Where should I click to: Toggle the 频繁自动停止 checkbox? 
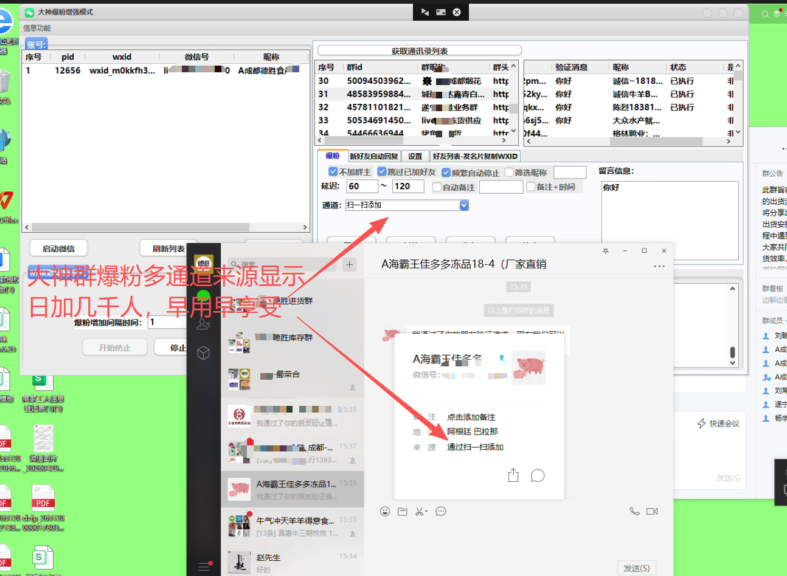click(446, 173)
